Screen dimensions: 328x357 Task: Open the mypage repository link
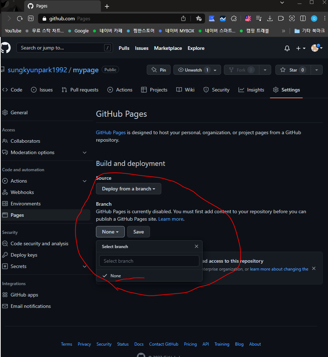[x=86, y=70]
